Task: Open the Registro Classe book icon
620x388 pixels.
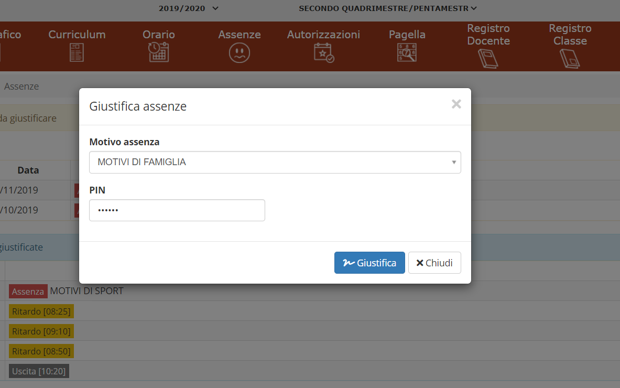Action: [x=570, y=58]
